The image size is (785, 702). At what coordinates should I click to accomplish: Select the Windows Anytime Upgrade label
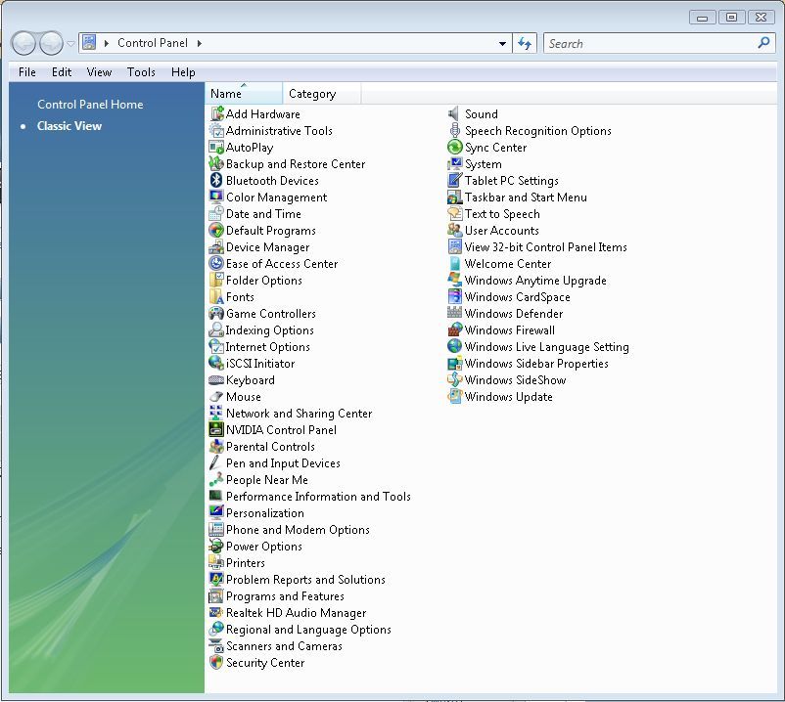pyautogui.click(x=535, y=281)
